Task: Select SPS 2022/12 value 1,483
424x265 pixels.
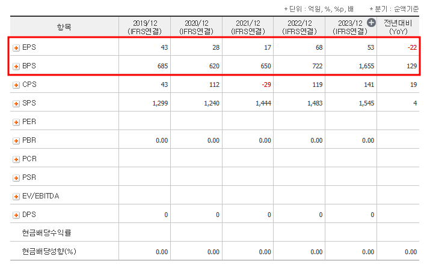Action: click(x=315, y=103)
